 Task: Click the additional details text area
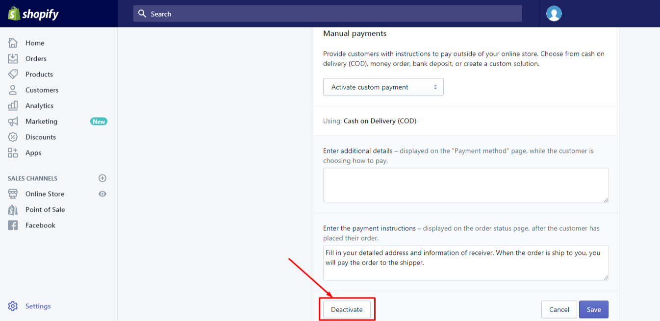pyautogui.click(x=466, y=185)
